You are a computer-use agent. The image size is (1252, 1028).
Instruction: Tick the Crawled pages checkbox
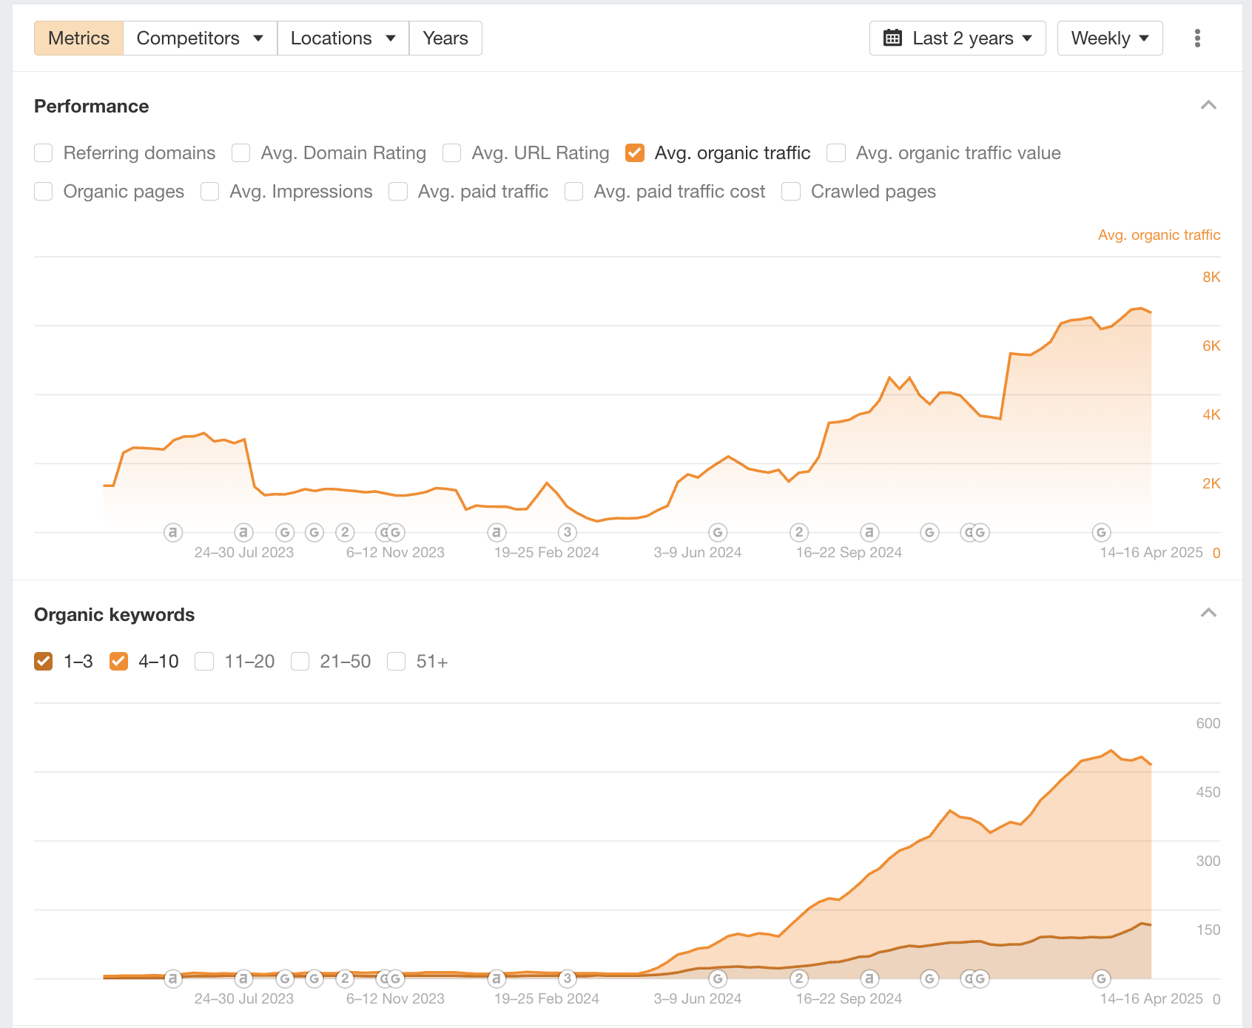[x=791, y=192]
